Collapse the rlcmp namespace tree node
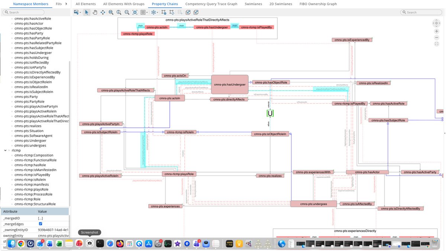The image size is (446, 251). click(x=4, y=150)
